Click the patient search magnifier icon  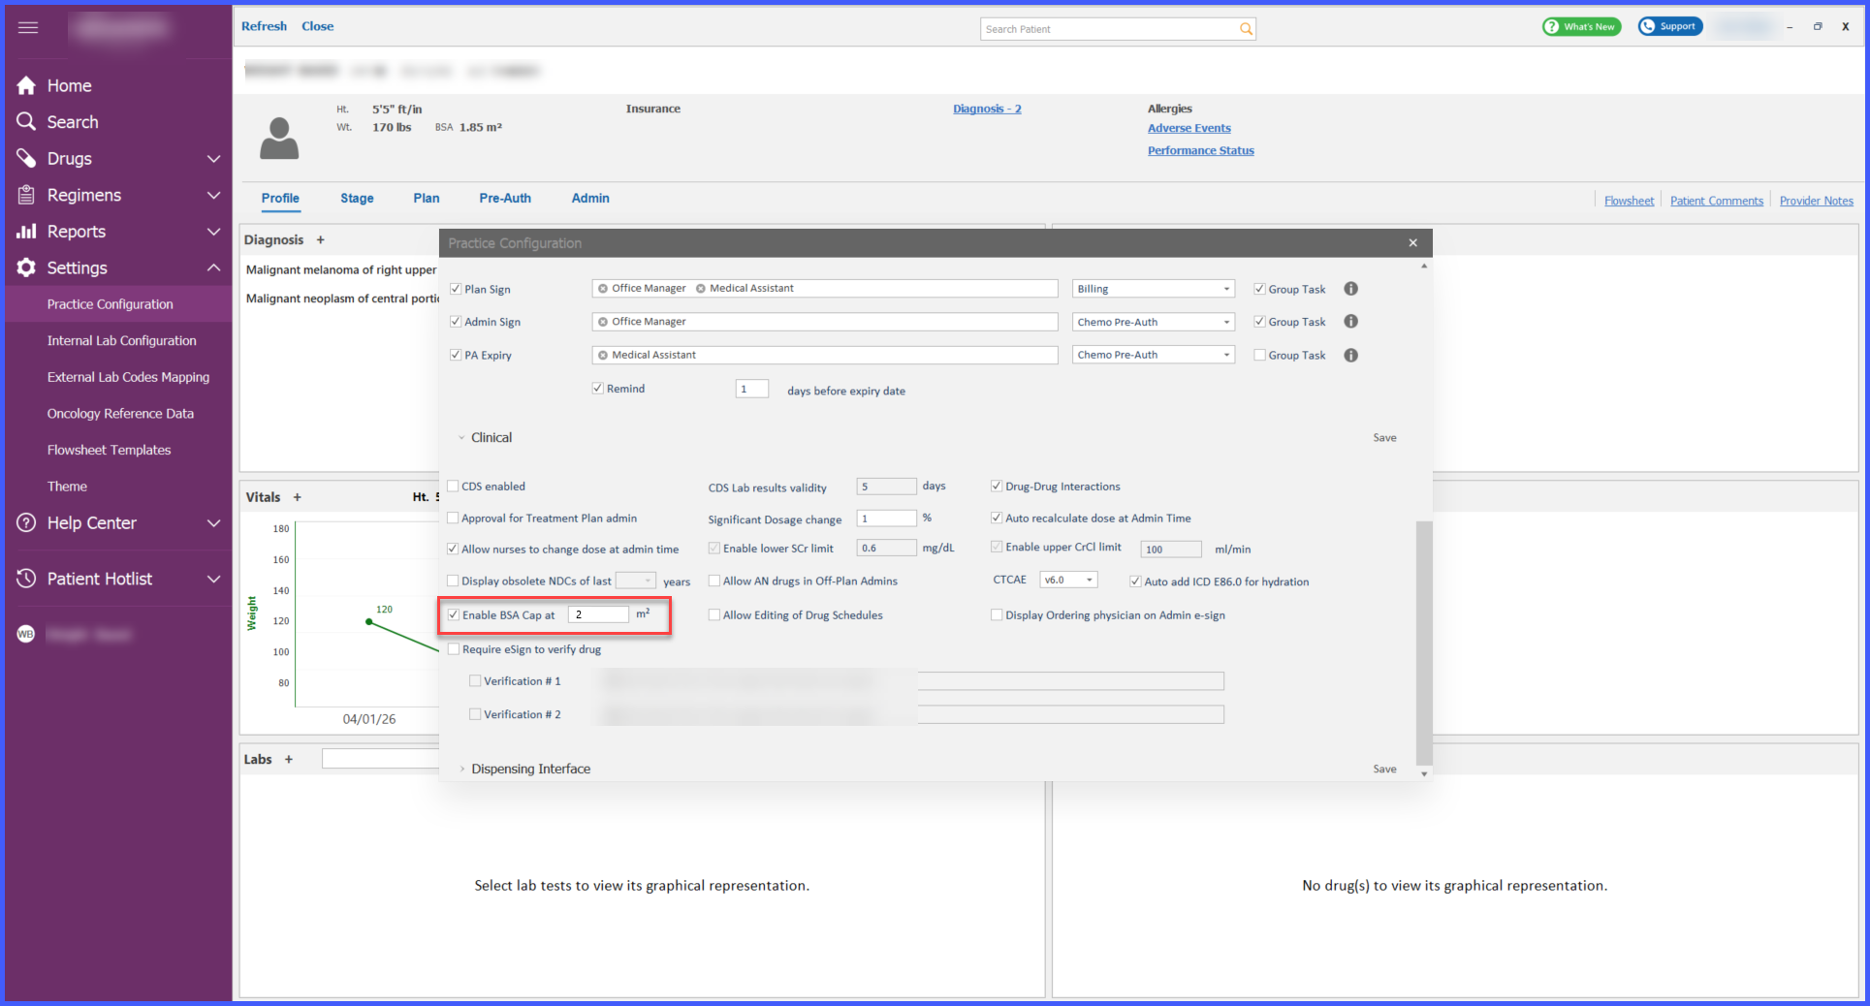click(1246, 29)
